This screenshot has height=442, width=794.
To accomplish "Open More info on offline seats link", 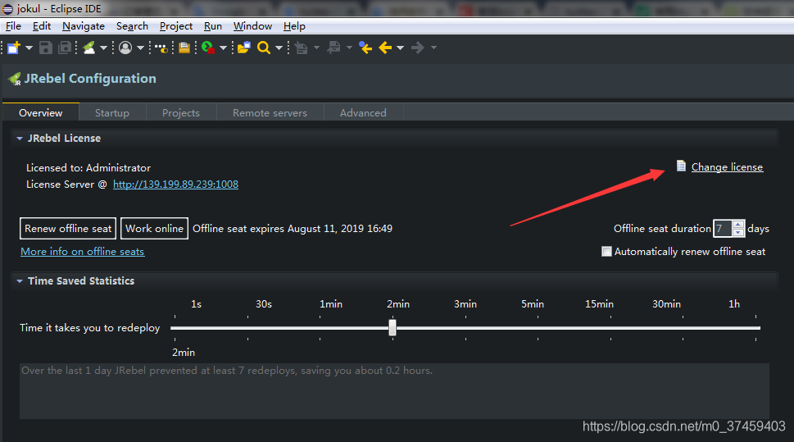I will pos(83,252).
